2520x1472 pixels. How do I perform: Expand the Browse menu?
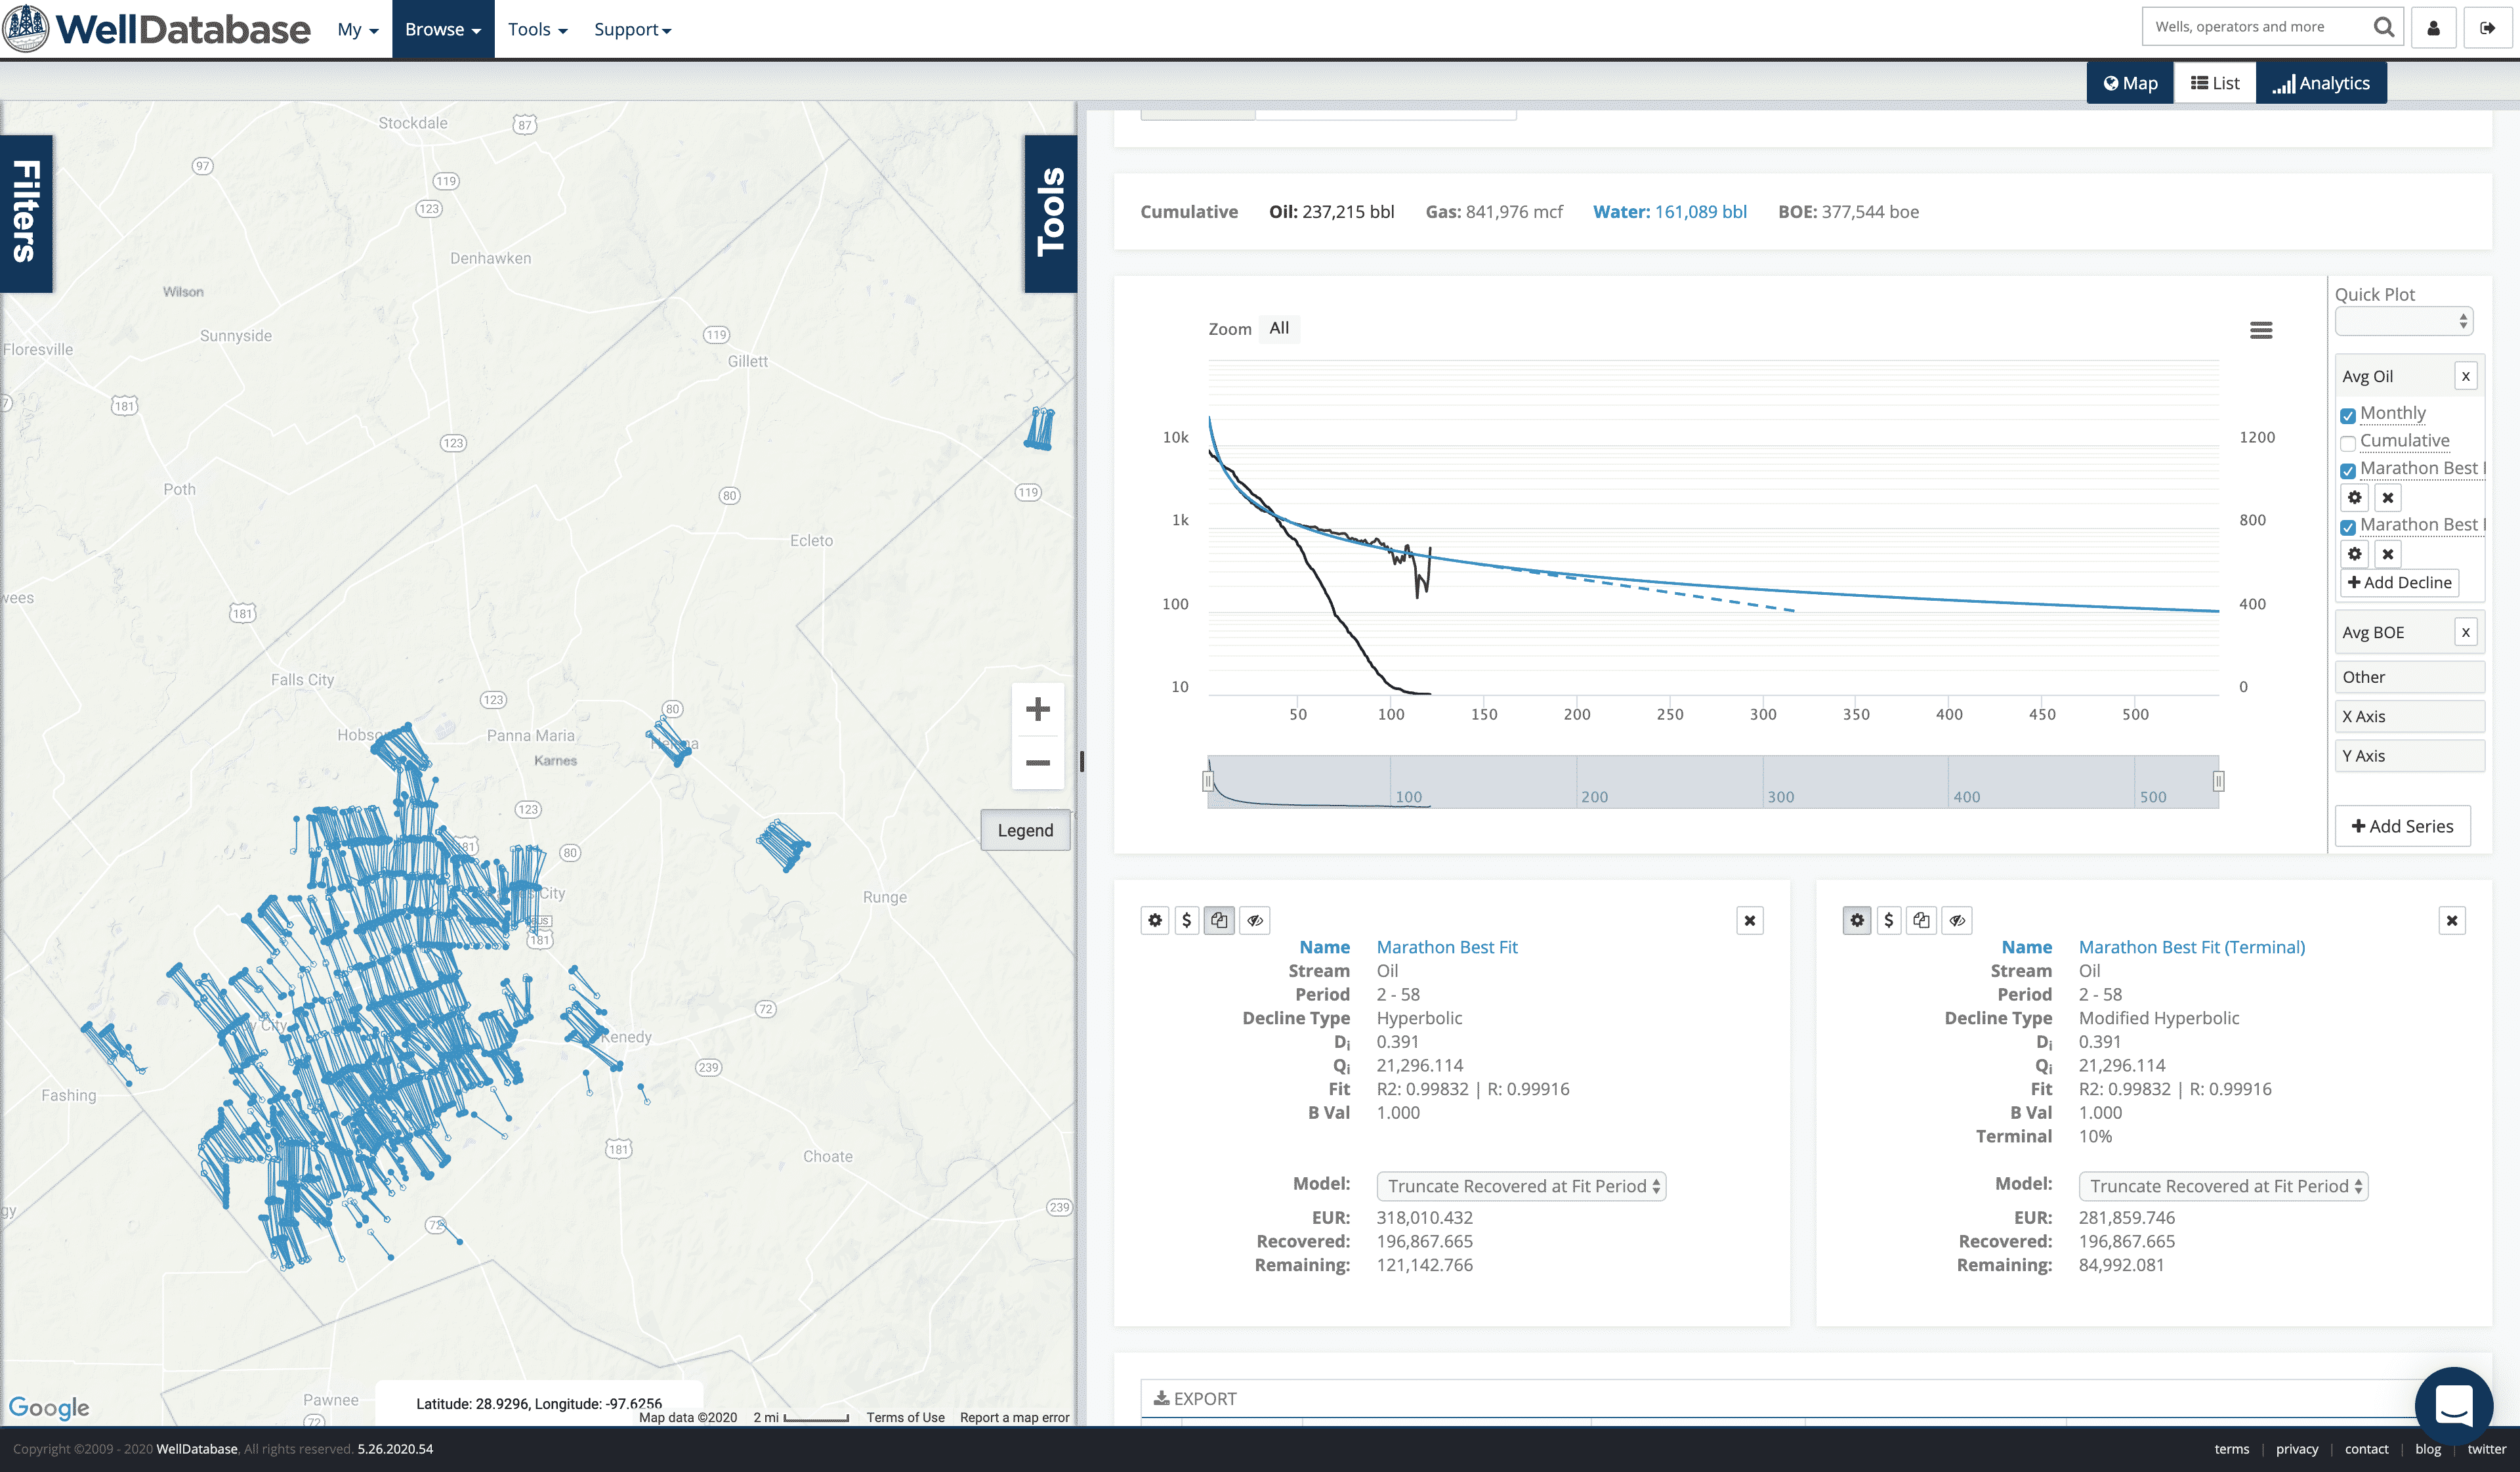[443, 29]
